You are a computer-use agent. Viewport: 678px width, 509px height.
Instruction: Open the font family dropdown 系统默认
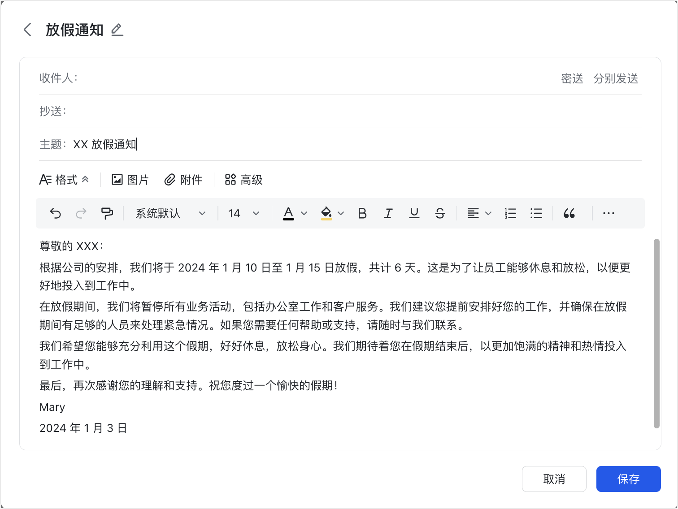coord(170,213)
